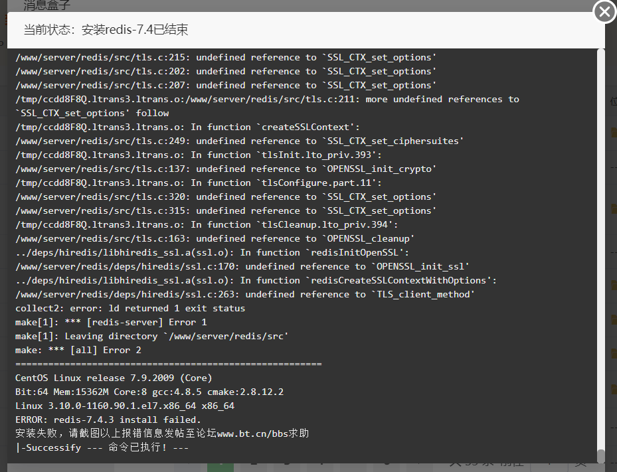This screenshot has width=617, height=472.
Task: Click the OPENSSL_cleanup undefined reference line
Action: coord(215,239)
